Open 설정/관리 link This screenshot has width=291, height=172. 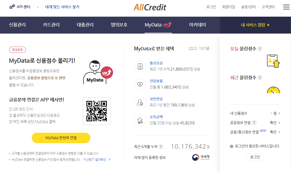248,7
